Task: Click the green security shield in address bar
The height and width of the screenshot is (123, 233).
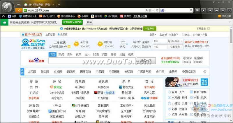Action: tap(25, 10)
